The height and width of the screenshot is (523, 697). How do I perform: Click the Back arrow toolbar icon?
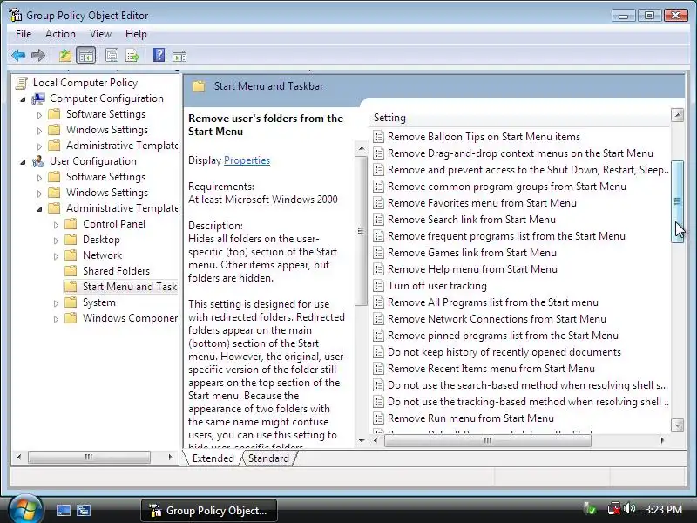pyautogui.click(x=18, y=56)
